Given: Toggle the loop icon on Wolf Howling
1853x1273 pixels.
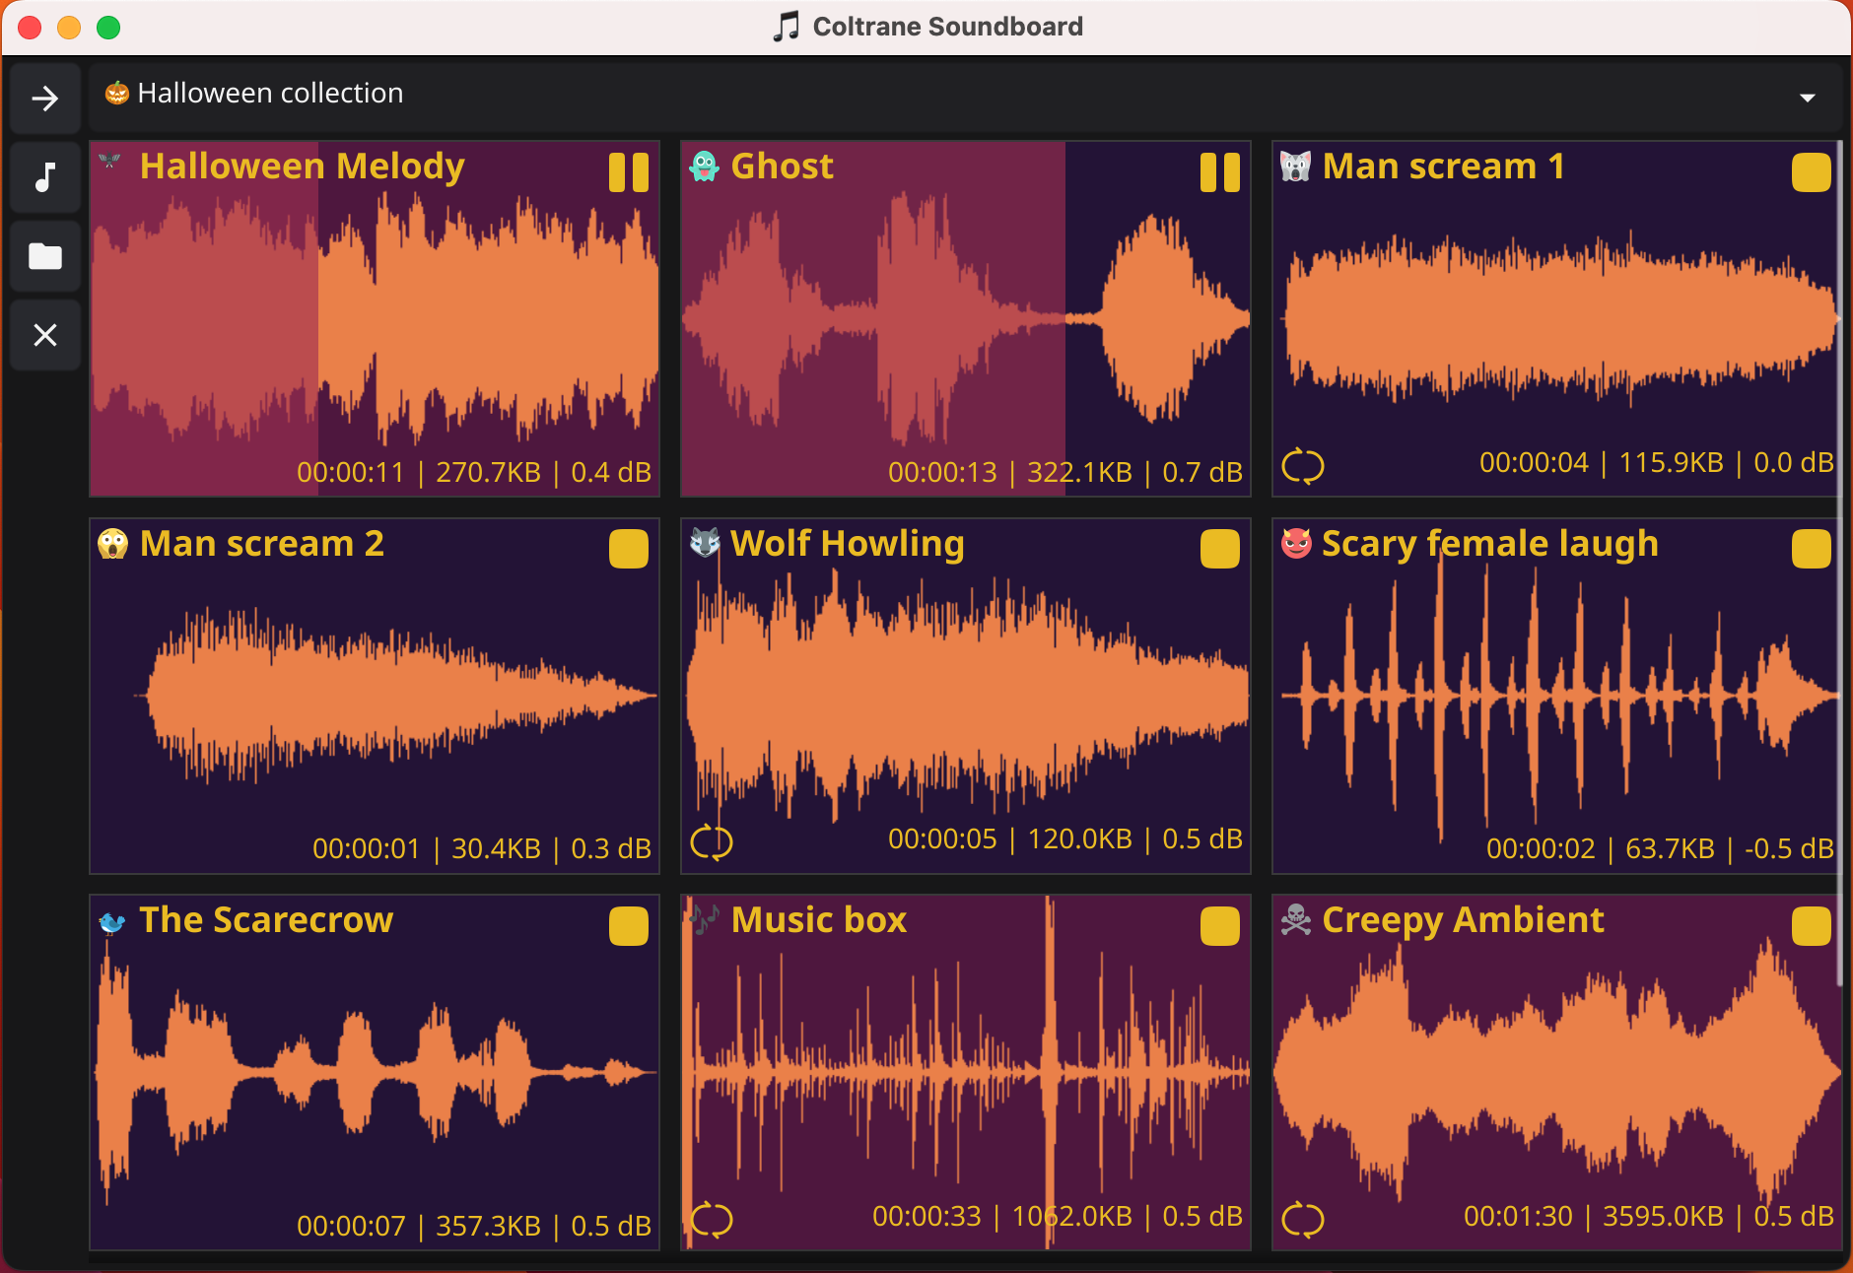Looking at the screenshot, I should (x=714, y=840).
